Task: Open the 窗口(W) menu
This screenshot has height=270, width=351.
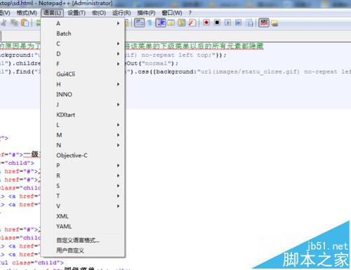Action: 172,13
